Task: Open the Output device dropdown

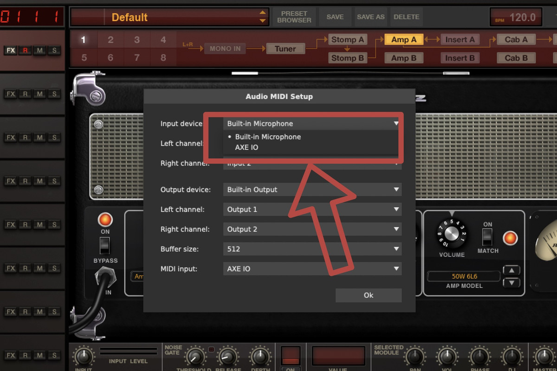Action: [x=312, y=190]
